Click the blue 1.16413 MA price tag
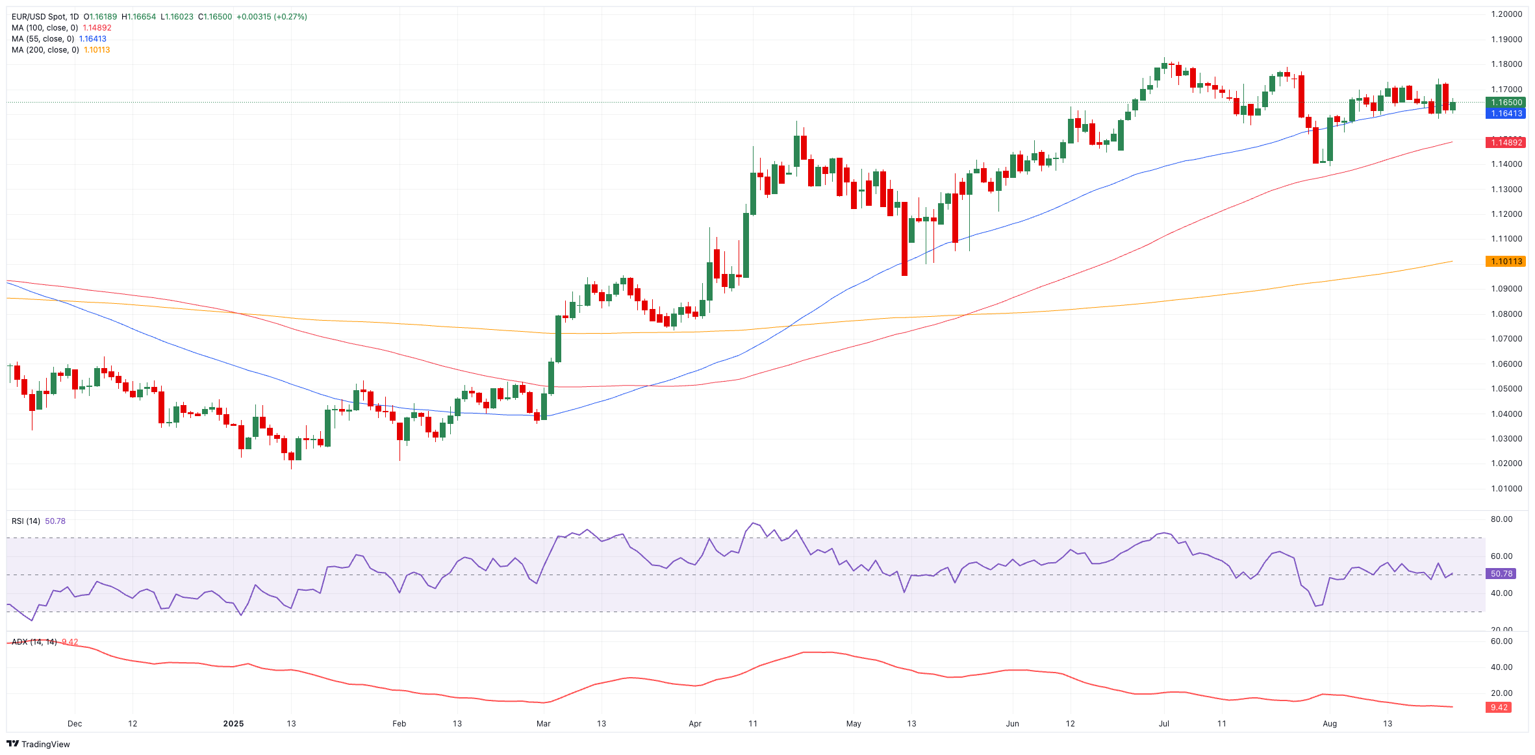1535x755 pixels. pyautogui.click(x=1506, y=114)
